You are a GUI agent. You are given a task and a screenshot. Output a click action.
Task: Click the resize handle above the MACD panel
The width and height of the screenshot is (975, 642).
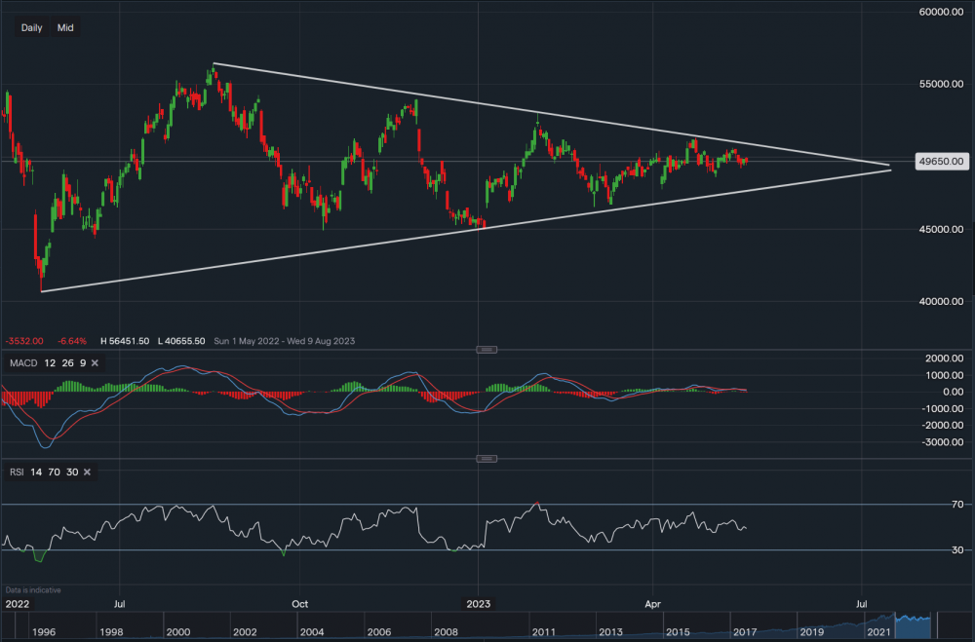[486, 350]
